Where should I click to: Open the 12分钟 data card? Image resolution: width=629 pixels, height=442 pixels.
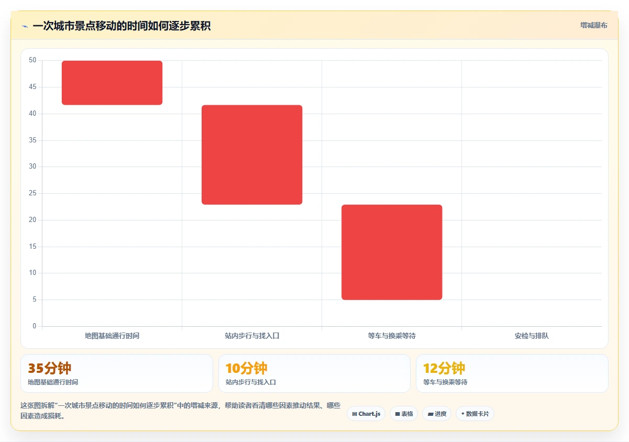512,373
